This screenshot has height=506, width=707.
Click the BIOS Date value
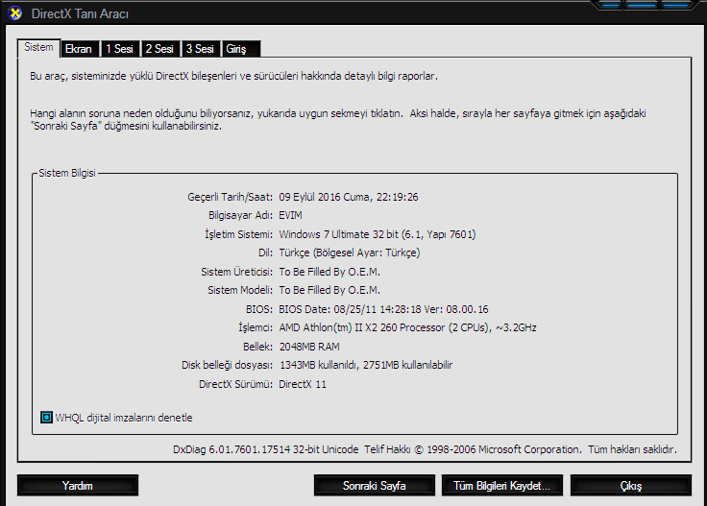(383, 309)
